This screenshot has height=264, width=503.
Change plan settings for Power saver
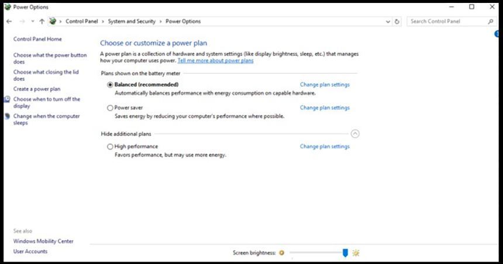[x=325, y=108]
